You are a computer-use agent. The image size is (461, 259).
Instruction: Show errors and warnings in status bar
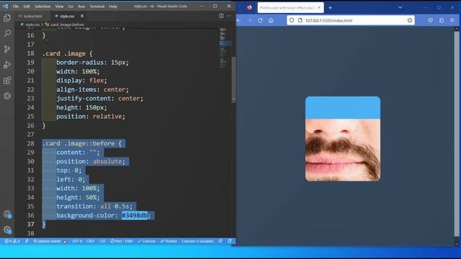point(12,241)
